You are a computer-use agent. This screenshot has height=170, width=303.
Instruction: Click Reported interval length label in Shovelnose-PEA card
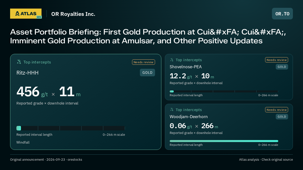186,95
